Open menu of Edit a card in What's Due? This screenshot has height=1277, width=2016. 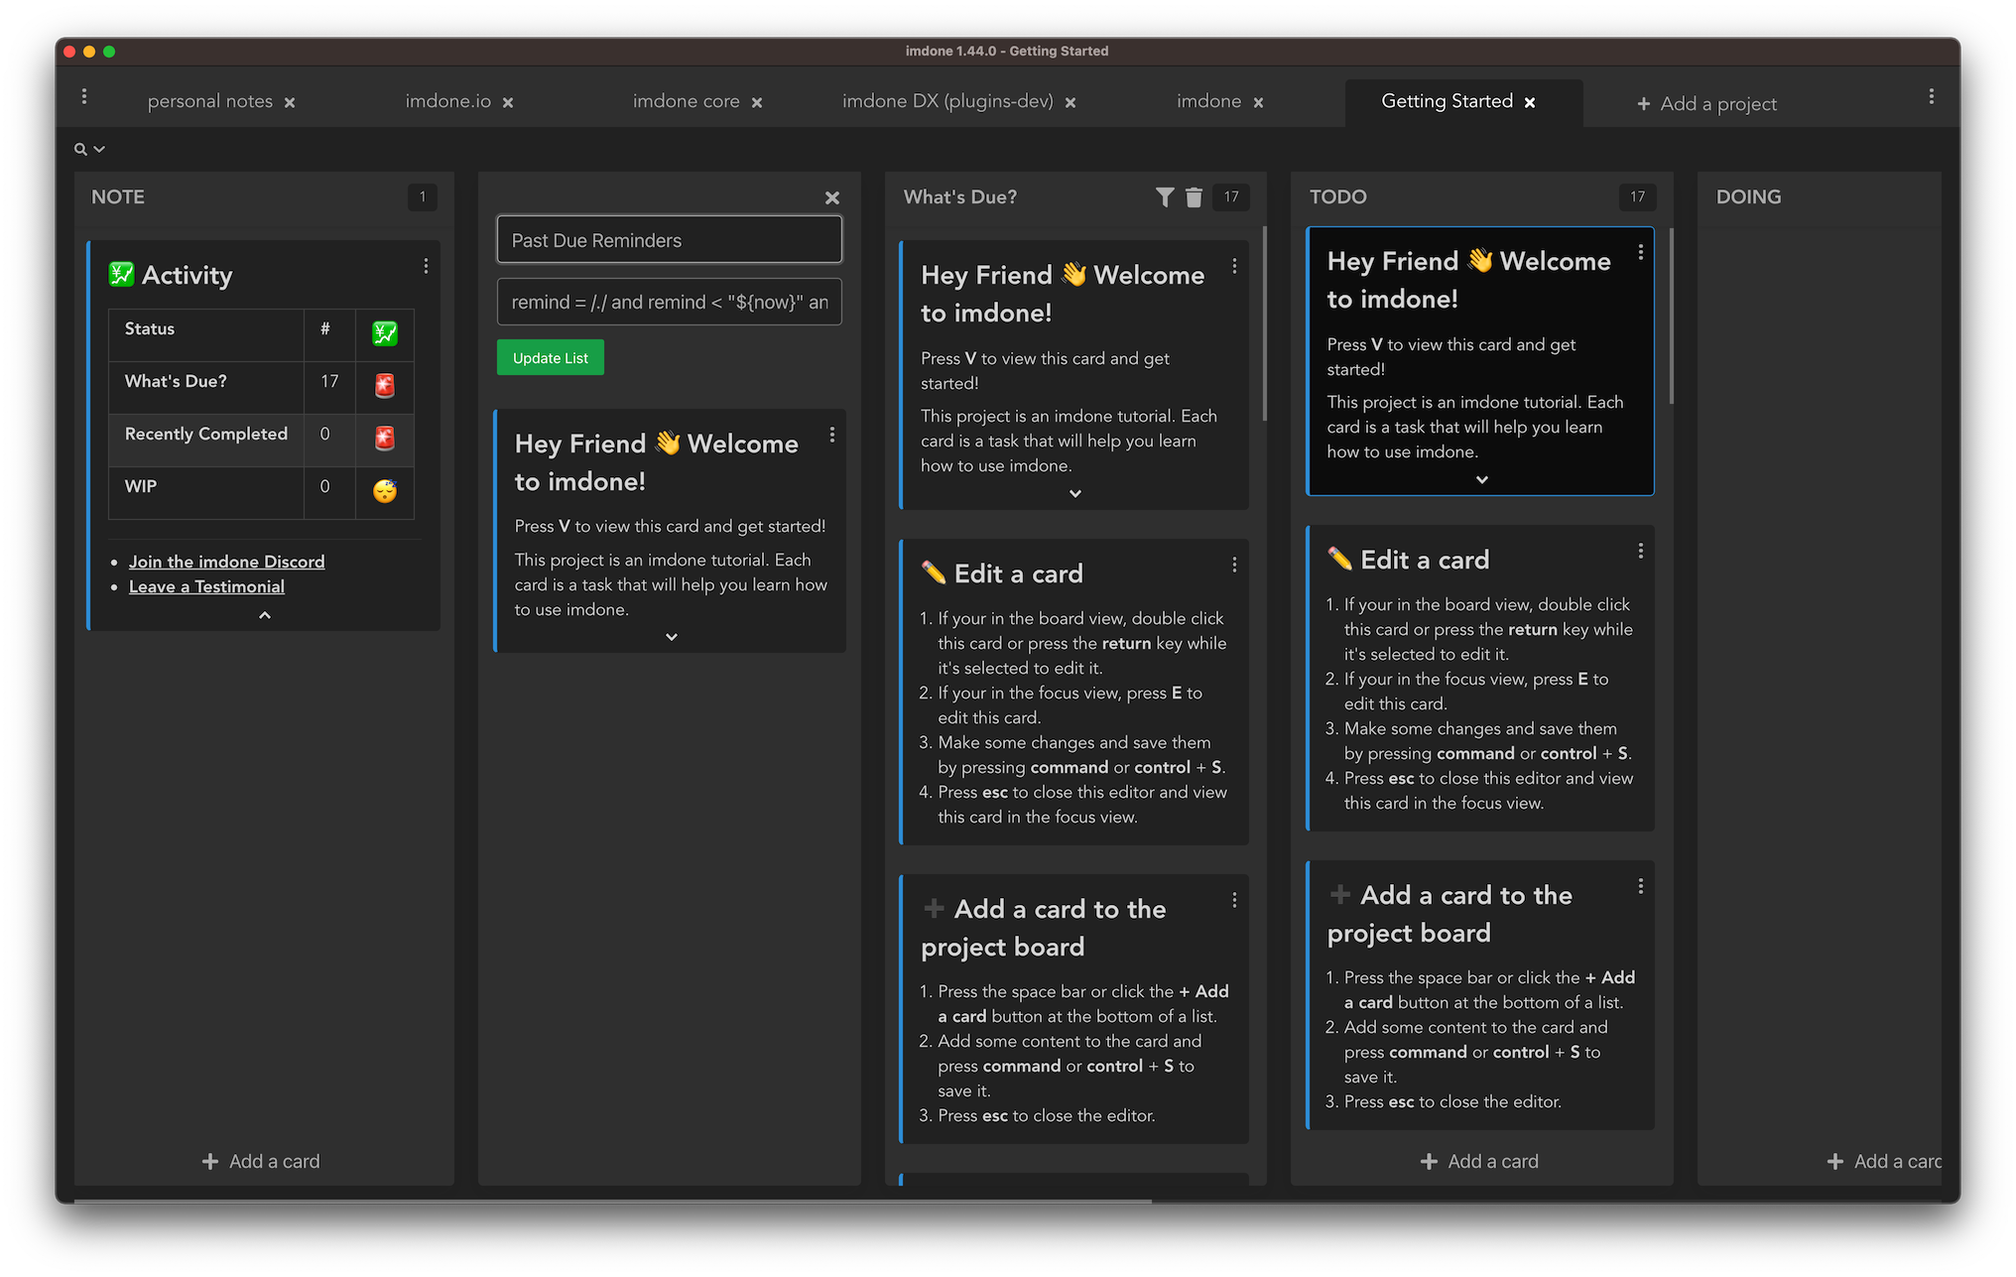click(1234, 565)
